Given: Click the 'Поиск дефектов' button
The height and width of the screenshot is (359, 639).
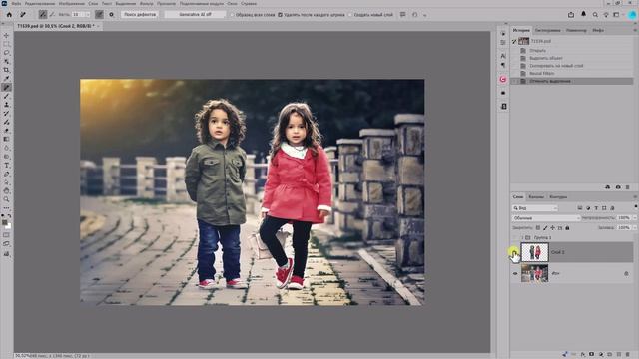Looking at the screenshot, I should pos(140,15).
